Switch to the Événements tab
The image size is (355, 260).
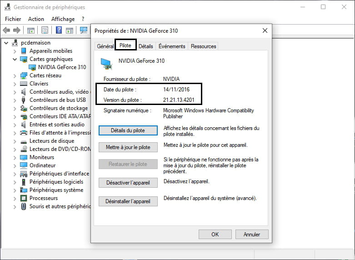(x=172, y=46)
